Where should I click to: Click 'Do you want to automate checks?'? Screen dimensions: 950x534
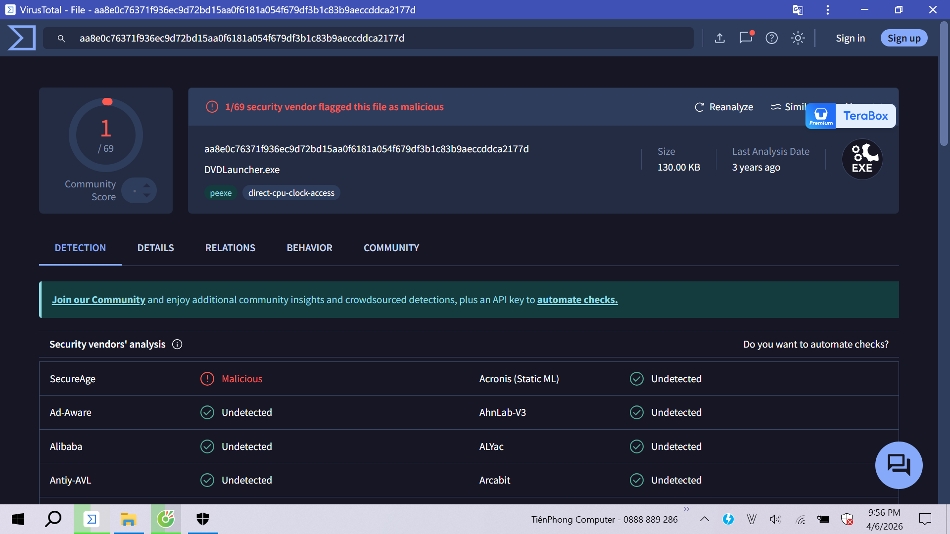click(x=816, y=345)
